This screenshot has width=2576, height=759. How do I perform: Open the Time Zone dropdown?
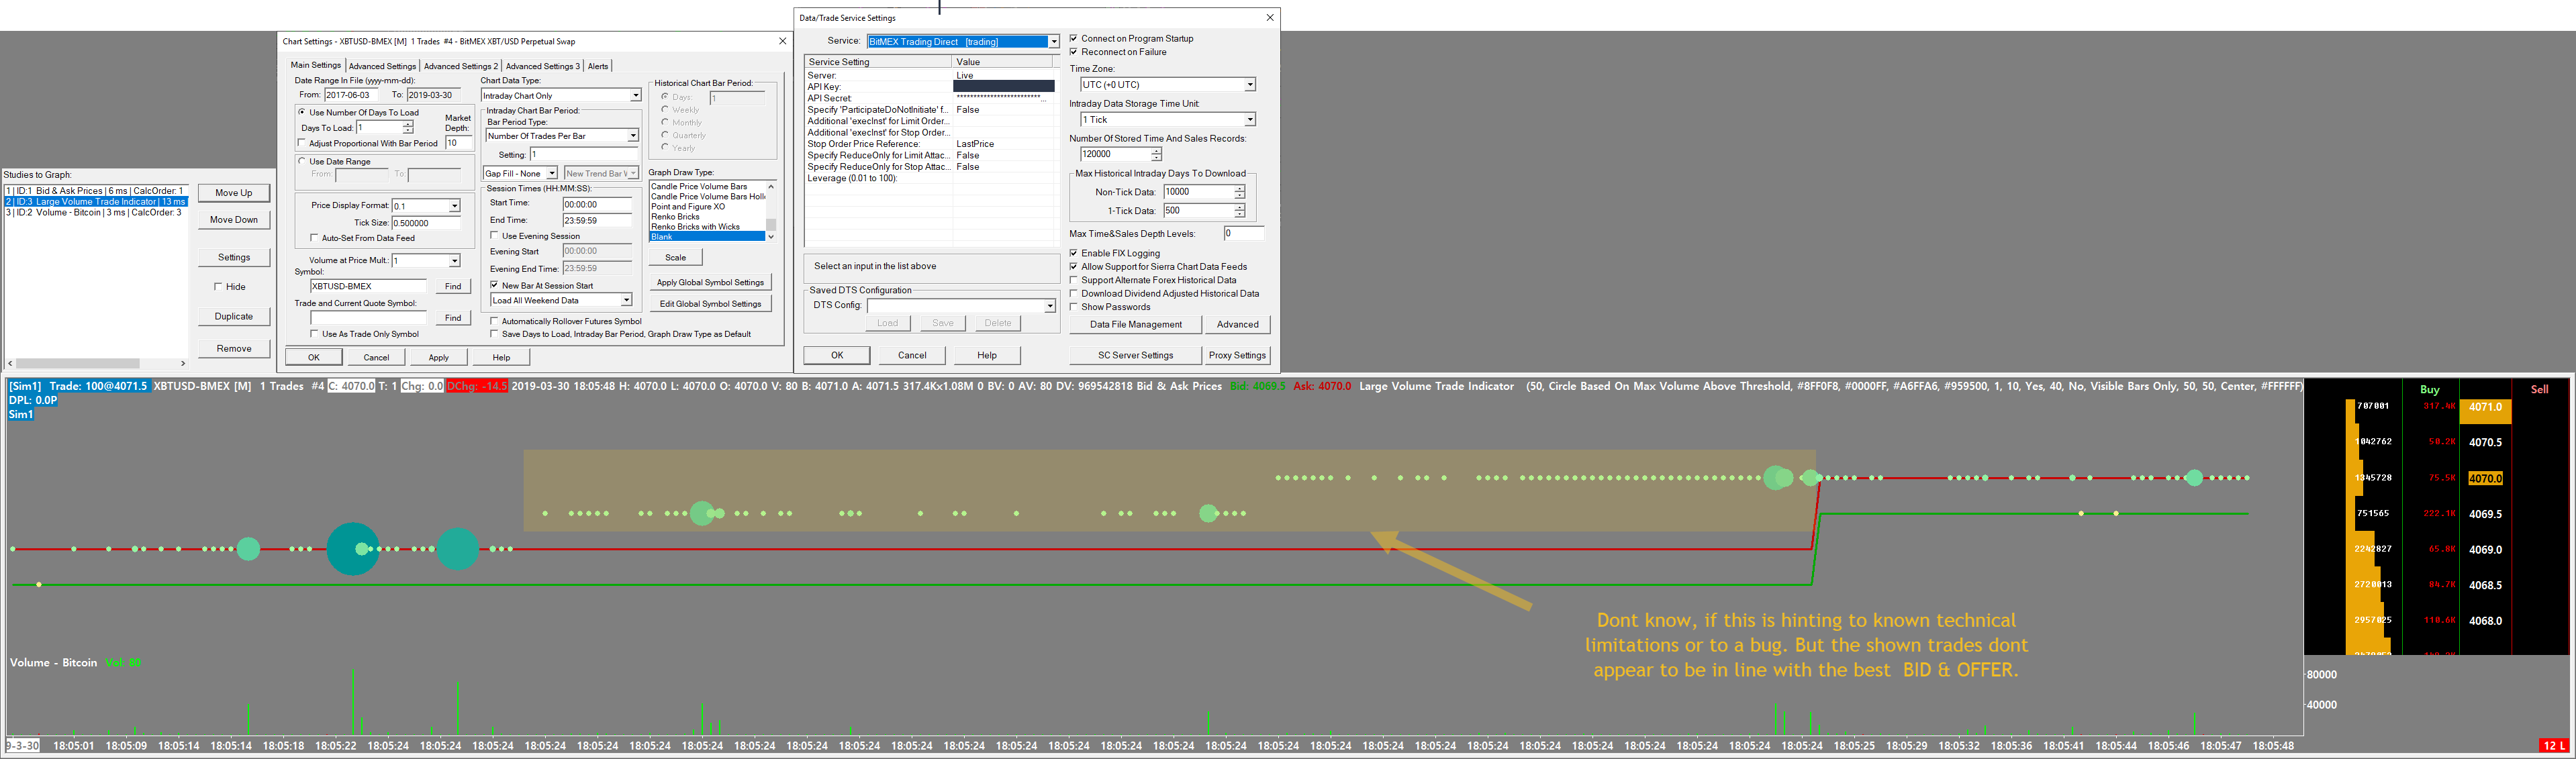[1249, 85]
